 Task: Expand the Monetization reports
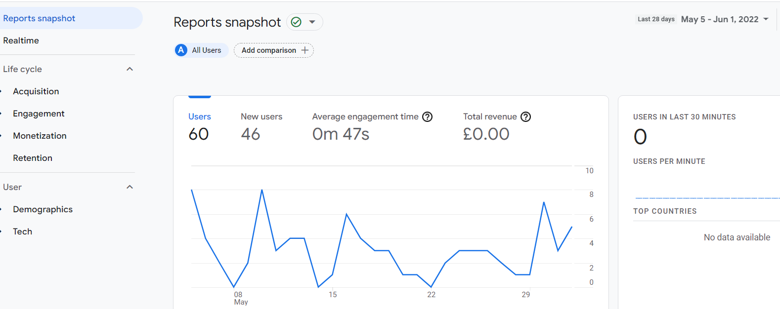40,136
